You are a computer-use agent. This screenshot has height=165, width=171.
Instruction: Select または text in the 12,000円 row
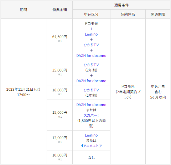coord(91,140)
